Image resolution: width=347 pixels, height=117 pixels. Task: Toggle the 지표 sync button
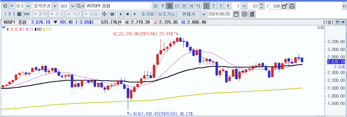point(91,14)
